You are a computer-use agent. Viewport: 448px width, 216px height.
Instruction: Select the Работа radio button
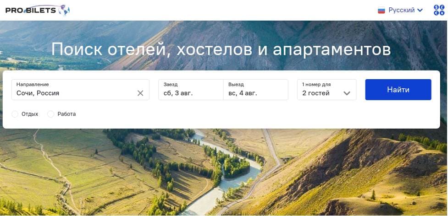click(x=50, y=114)
